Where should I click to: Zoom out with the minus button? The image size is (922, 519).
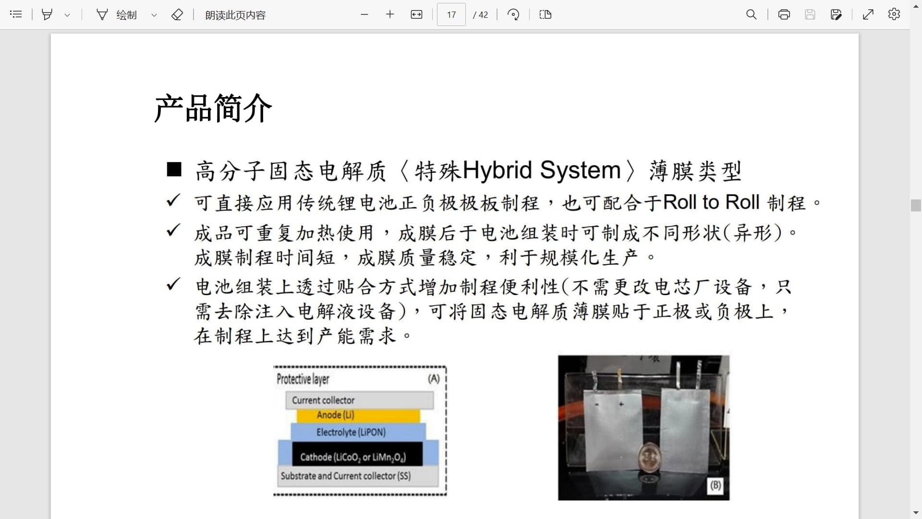[x=364, y=14]
